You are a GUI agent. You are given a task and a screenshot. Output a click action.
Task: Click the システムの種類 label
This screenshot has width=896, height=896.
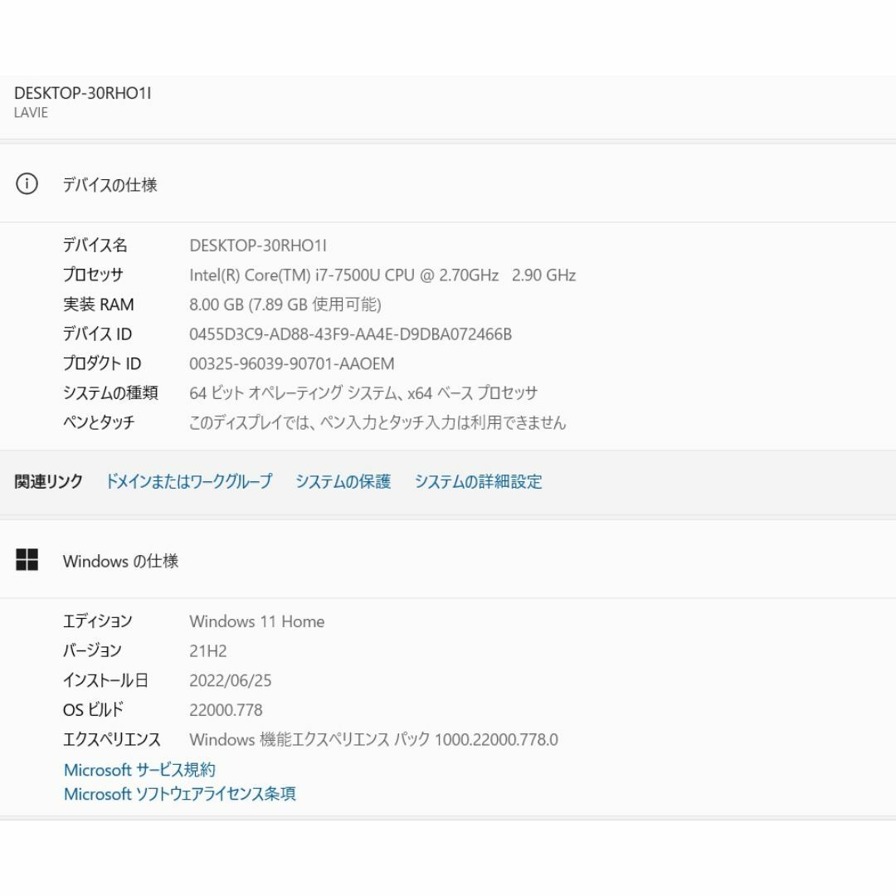pos(110,393)
